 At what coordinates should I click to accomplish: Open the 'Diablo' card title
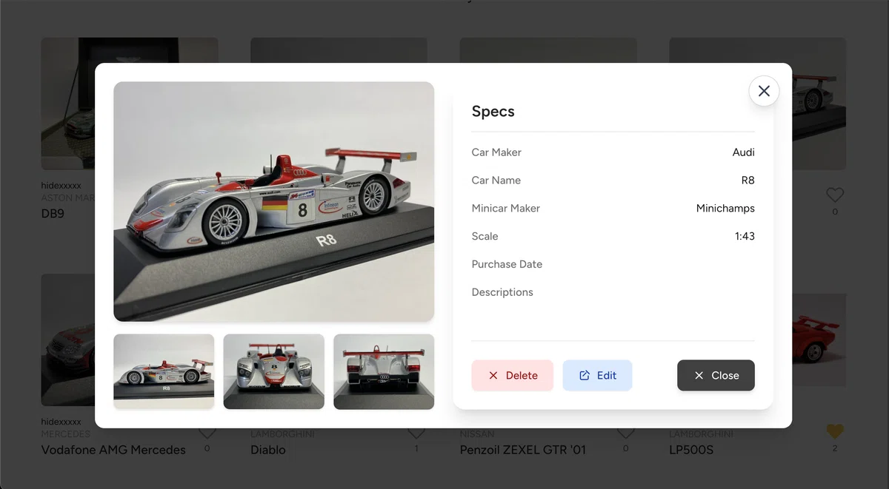tap(268, 450)
